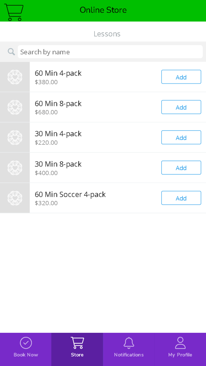Viewport: 206px width, 366px height.
Task: Tap the 60 Min 4-pack thumbnail image
Action: pyautogui.click(x=15, y=77)
